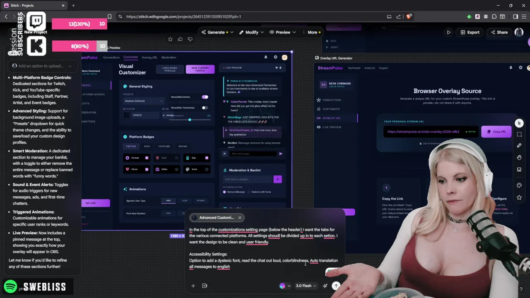Image resolution: width=530 pixels, height=298 pixels.
Task: Click the add image frame icon in prompt box
Action: pyautogui.click(x=205, y=286)
